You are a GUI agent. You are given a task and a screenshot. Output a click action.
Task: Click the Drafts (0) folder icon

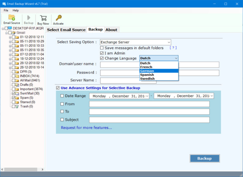click(17, 85)
